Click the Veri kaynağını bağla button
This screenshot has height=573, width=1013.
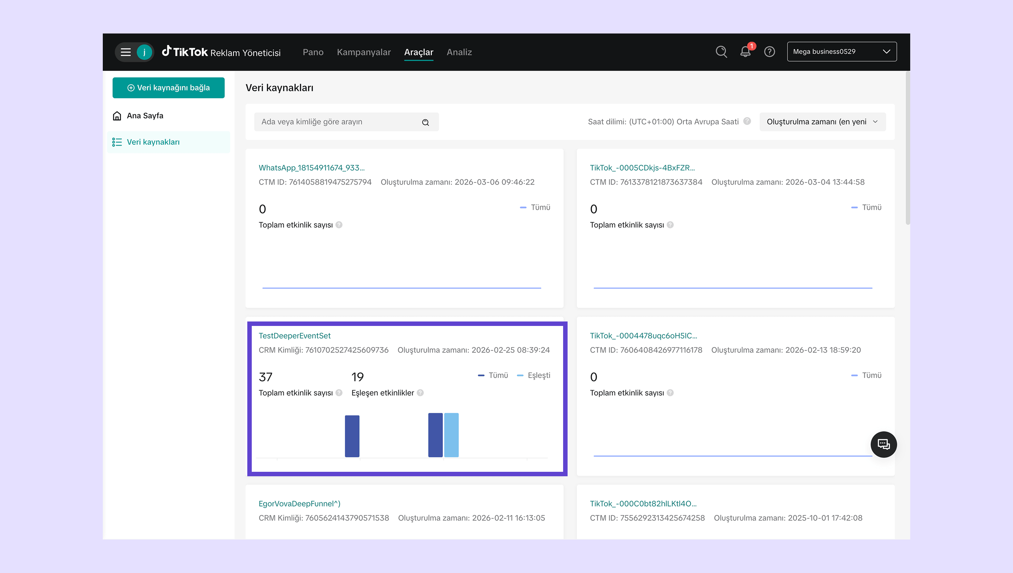point(168,88)
